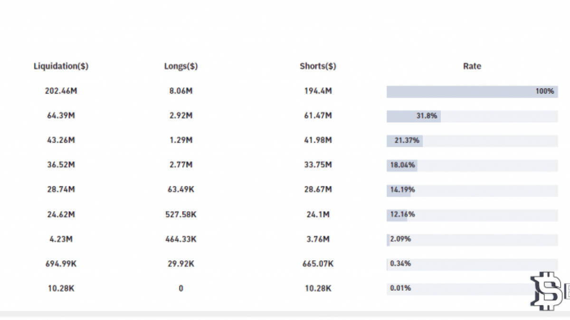Click the 100% rate bar
This screenshot has height=320, width=570.
pos(472,91)
